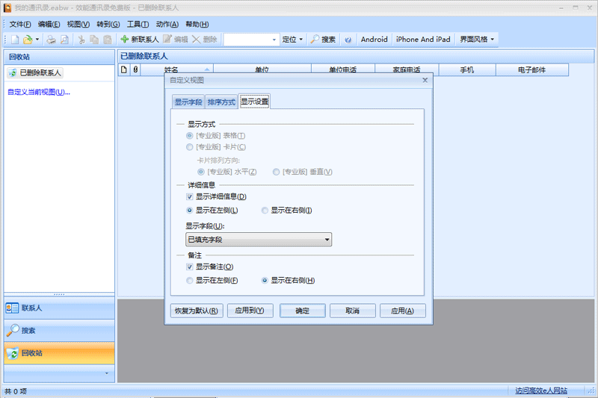Select the 显示设置 tab
Screen dimensions: 598x398
254,102
